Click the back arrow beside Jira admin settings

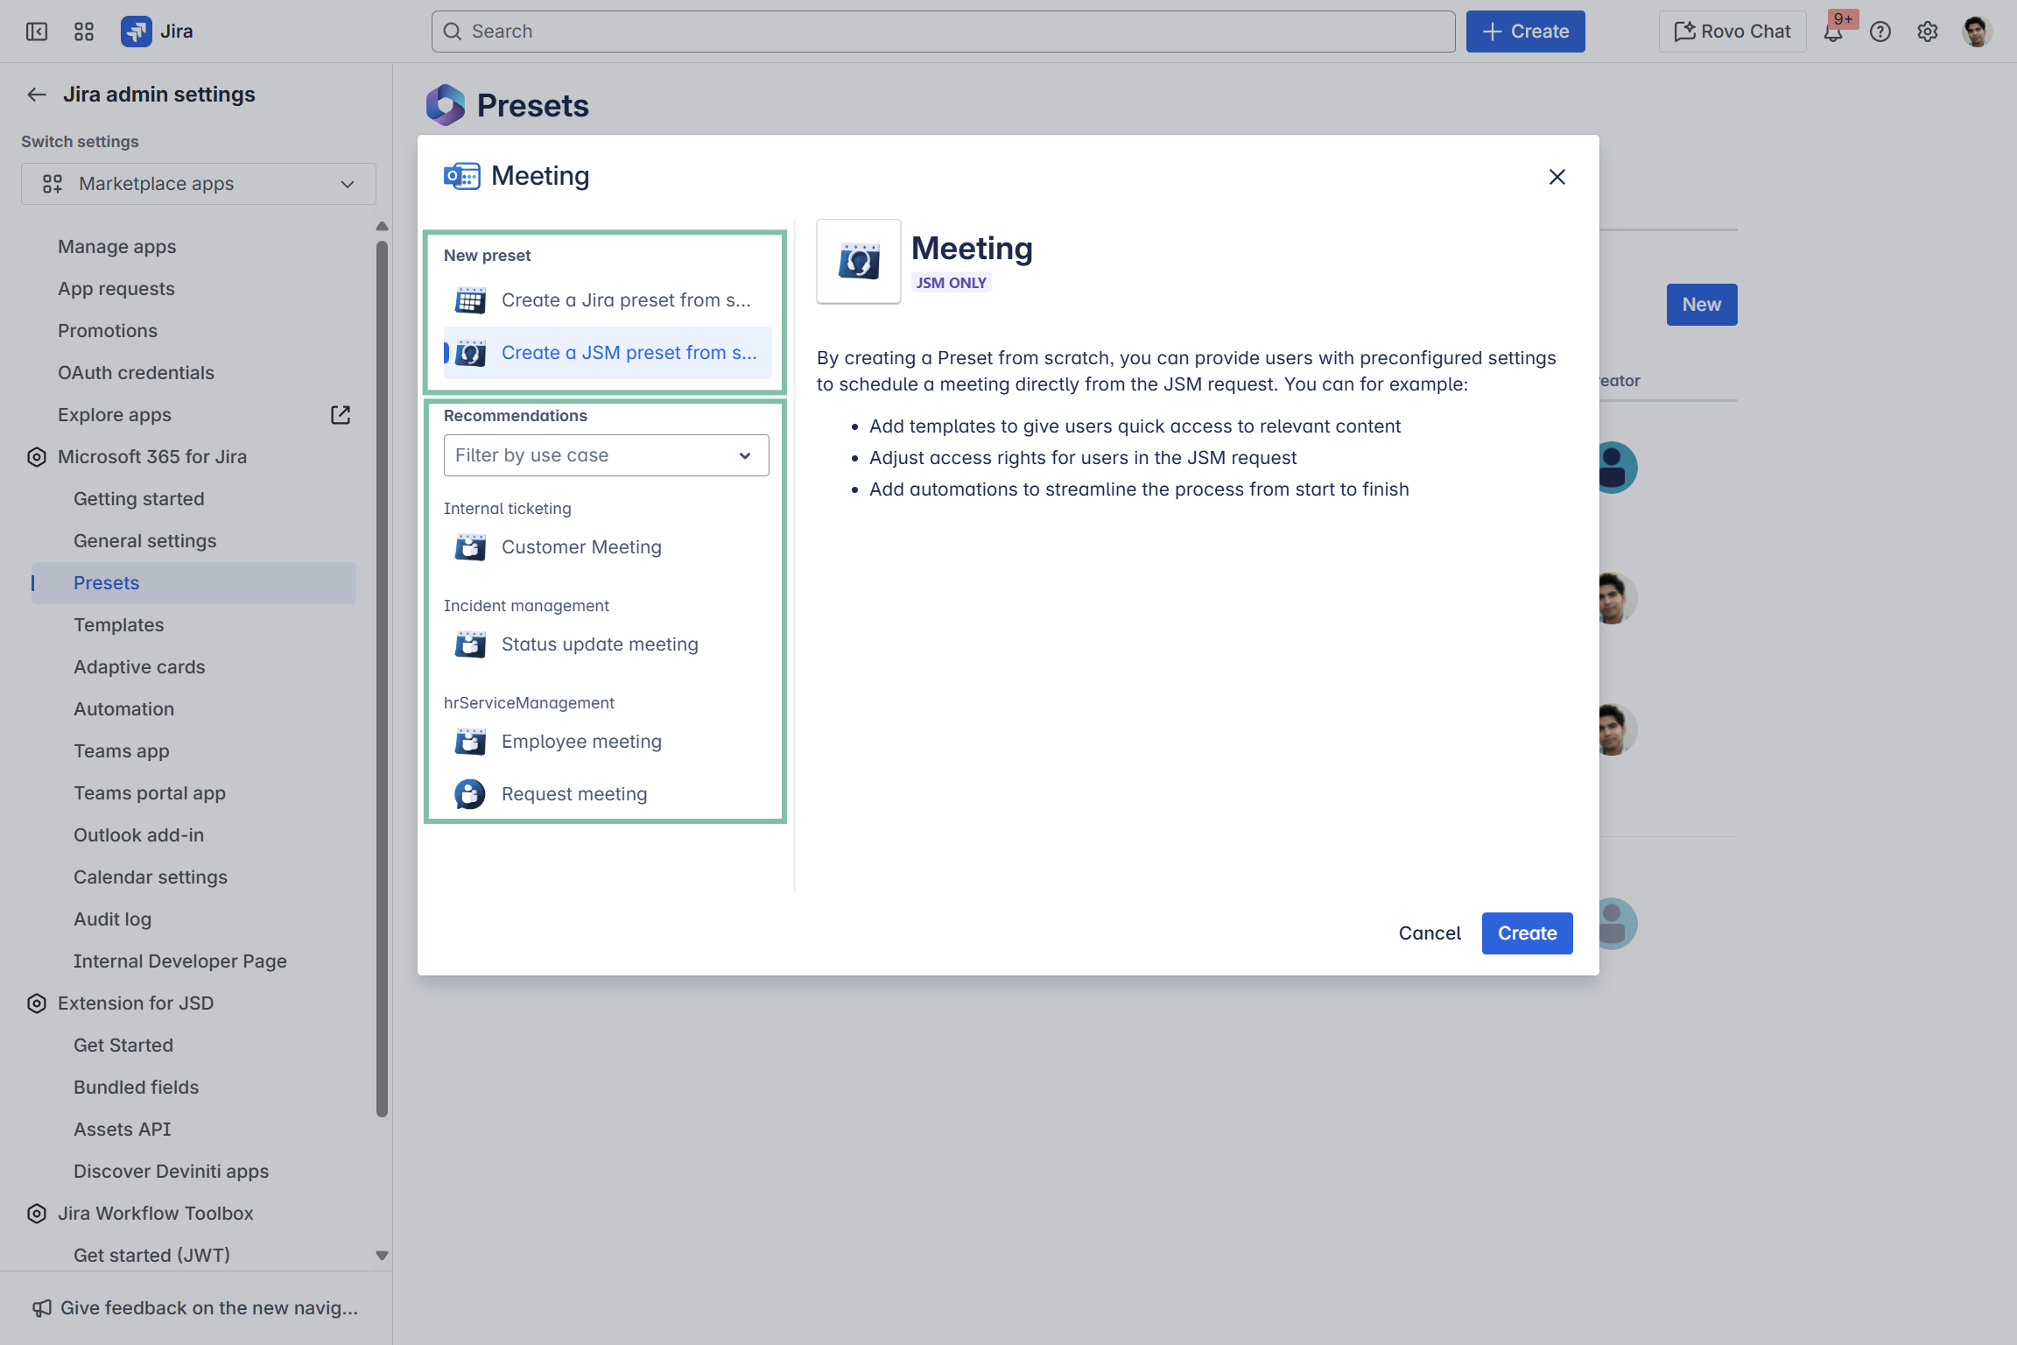[37, 95]
